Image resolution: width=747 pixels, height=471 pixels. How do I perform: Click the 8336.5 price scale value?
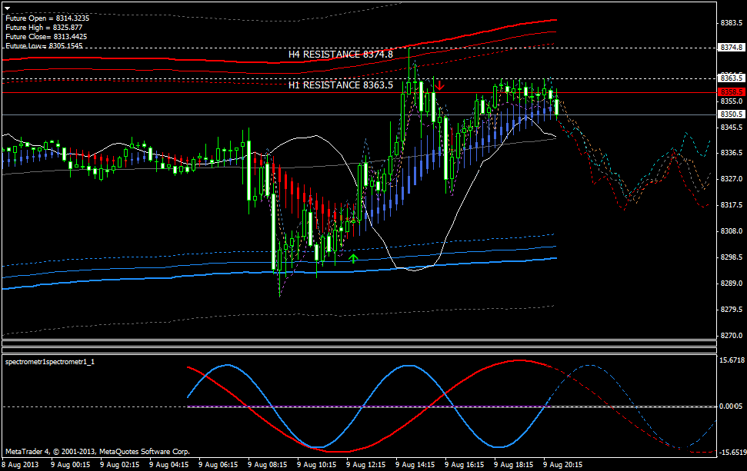pyautogui.click(x=732, y=153)
